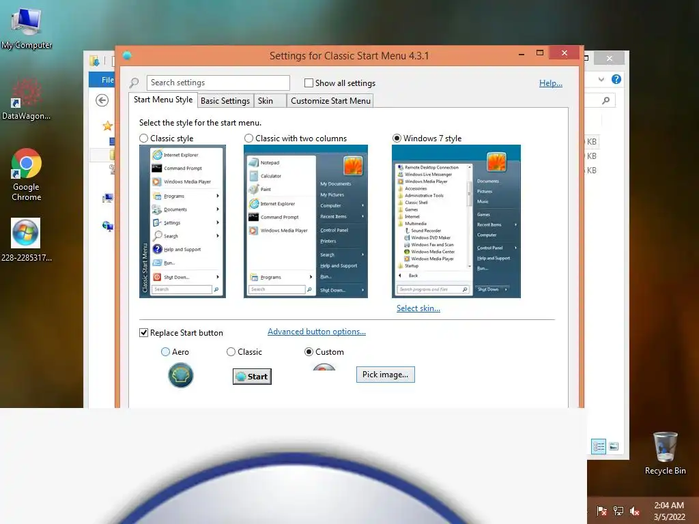
Task: Open Explorer help question mark icon
Action: (x=616, y=79)
